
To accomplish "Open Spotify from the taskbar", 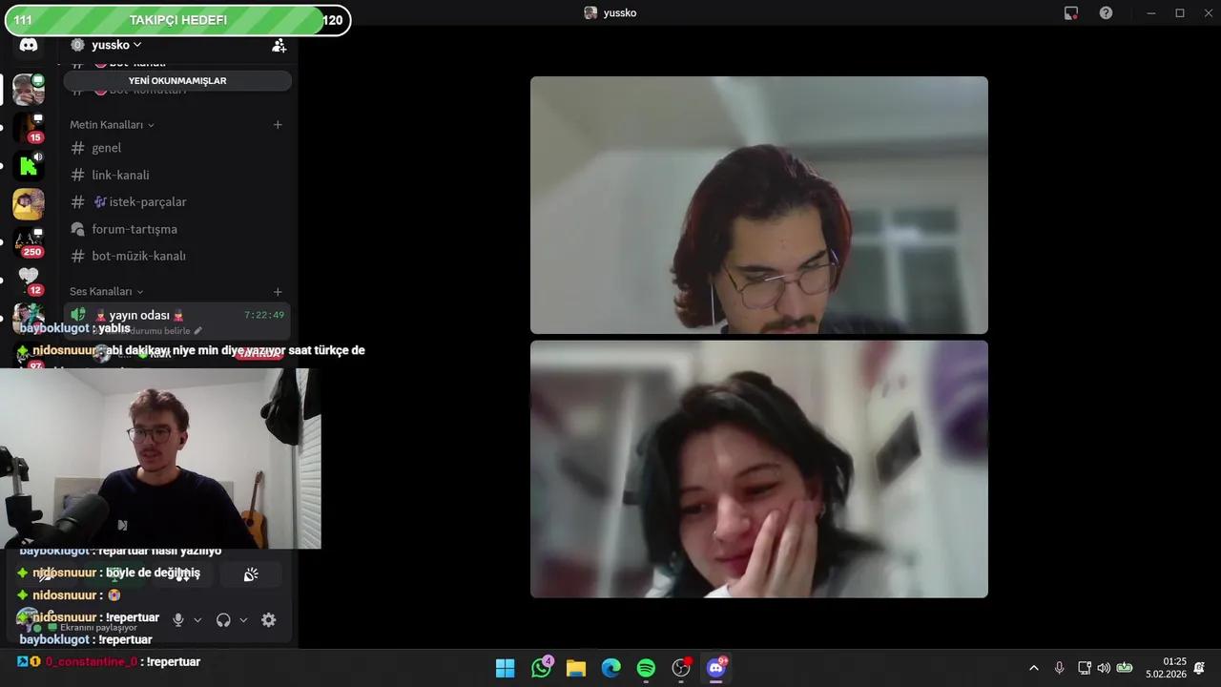I will point(646,668).
